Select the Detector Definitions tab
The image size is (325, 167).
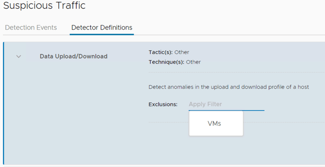tap(102, 28)
